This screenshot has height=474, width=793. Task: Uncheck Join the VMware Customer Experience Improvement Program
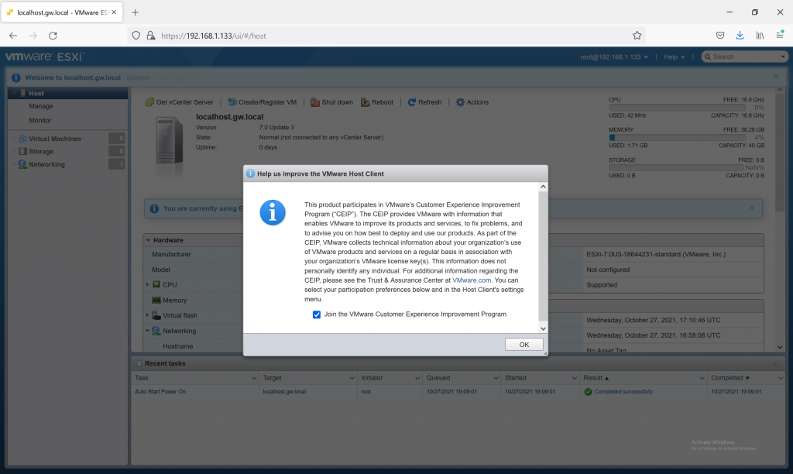pos(317,314)
